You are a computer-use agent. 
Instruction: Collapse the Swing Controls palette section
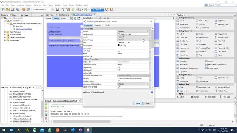tap(177, 31)
